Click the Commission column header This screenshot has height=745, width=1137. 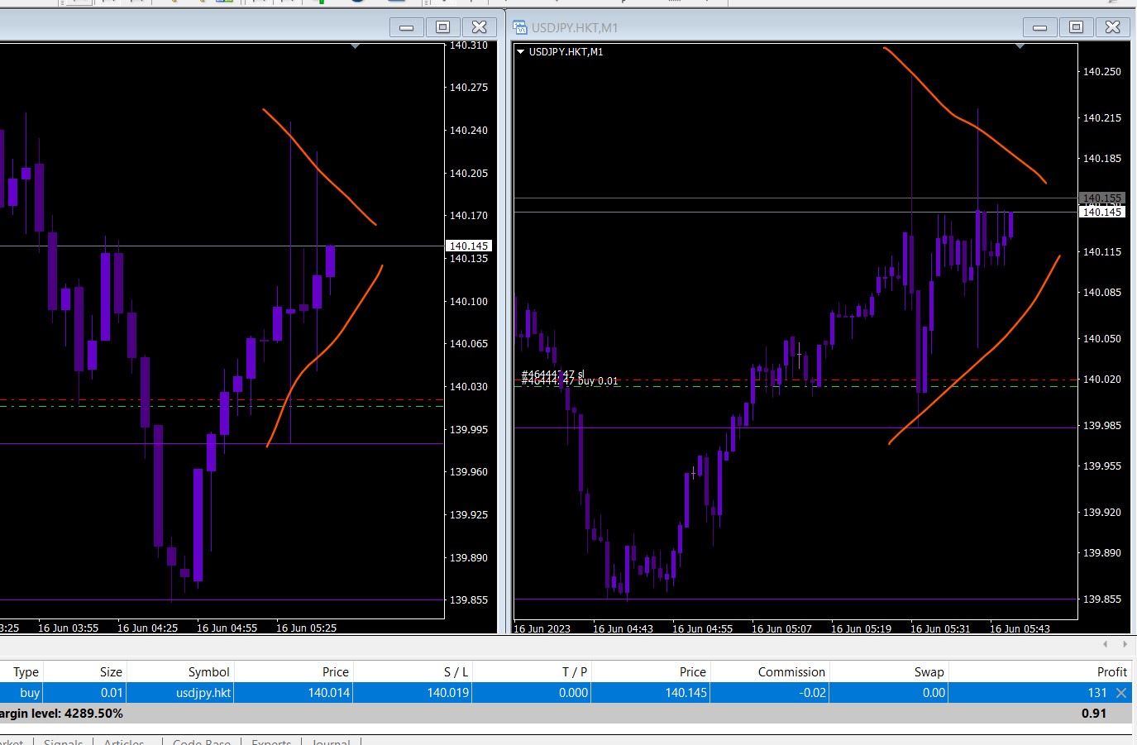pos(791,671)
